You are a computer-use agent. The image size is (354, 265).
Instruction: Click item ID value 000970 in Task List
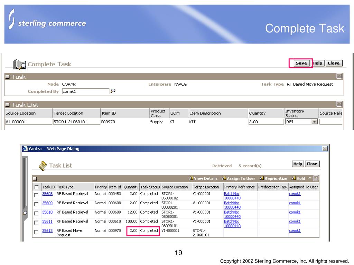pos(108,122)
